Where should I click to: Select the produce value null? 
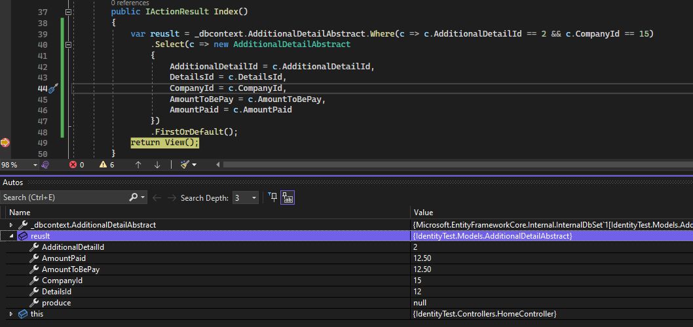420,303
